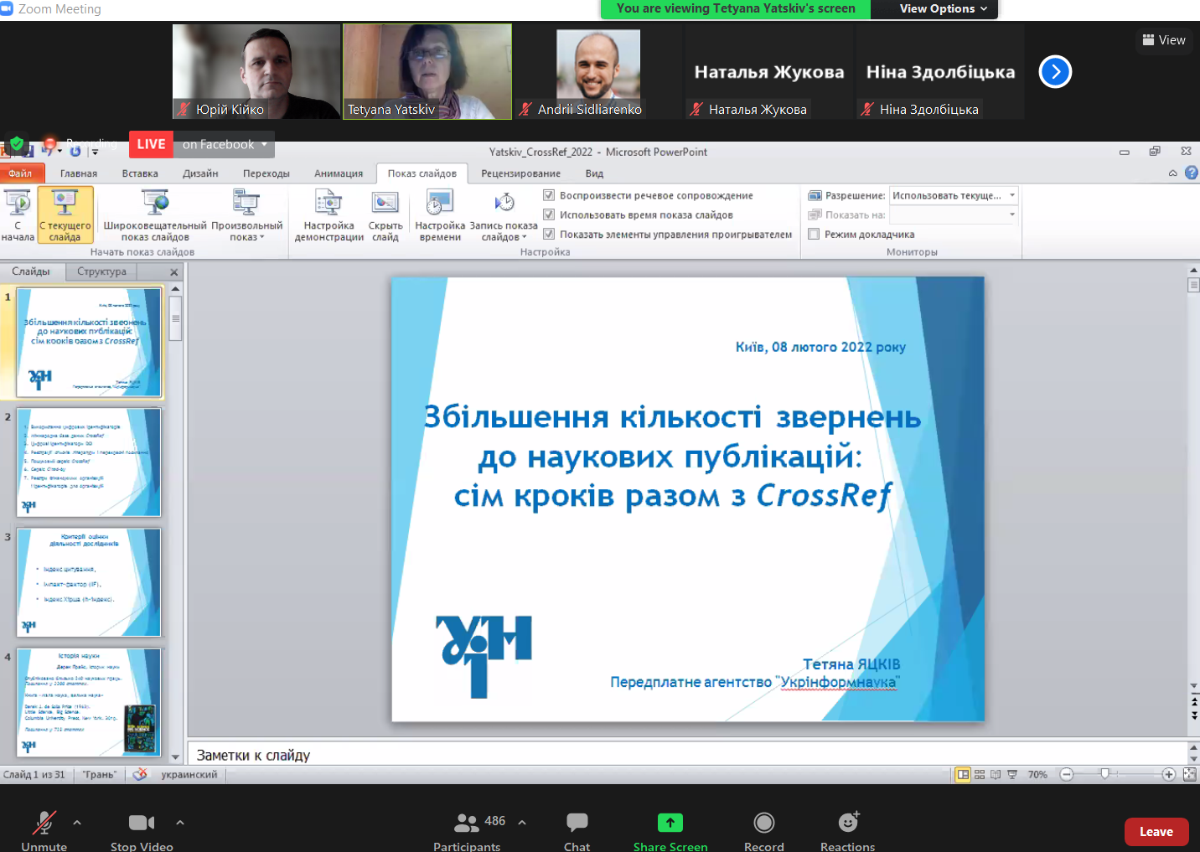
Task: Open the Вид ribbon tab
Action: point(594,173)
